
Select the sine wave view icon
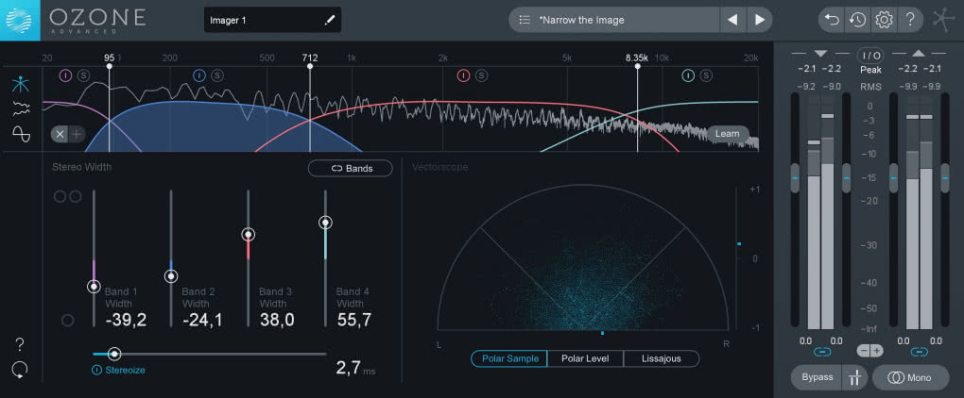[x=21, y=134]
